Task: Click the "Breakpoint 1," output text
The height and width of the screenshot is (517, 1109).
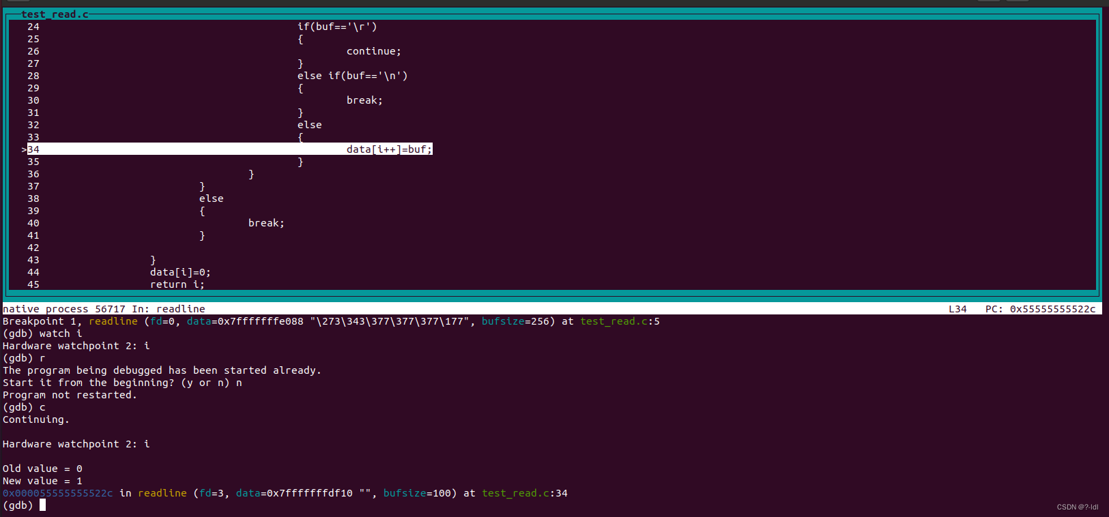Action: (x=42, y=321)
